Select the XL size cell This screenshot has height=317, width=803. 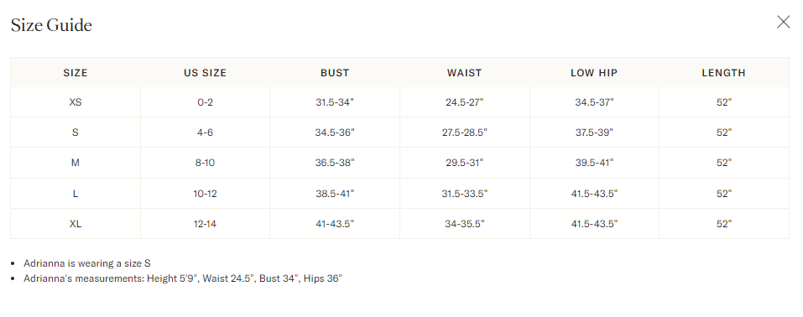tap(76, 224)
